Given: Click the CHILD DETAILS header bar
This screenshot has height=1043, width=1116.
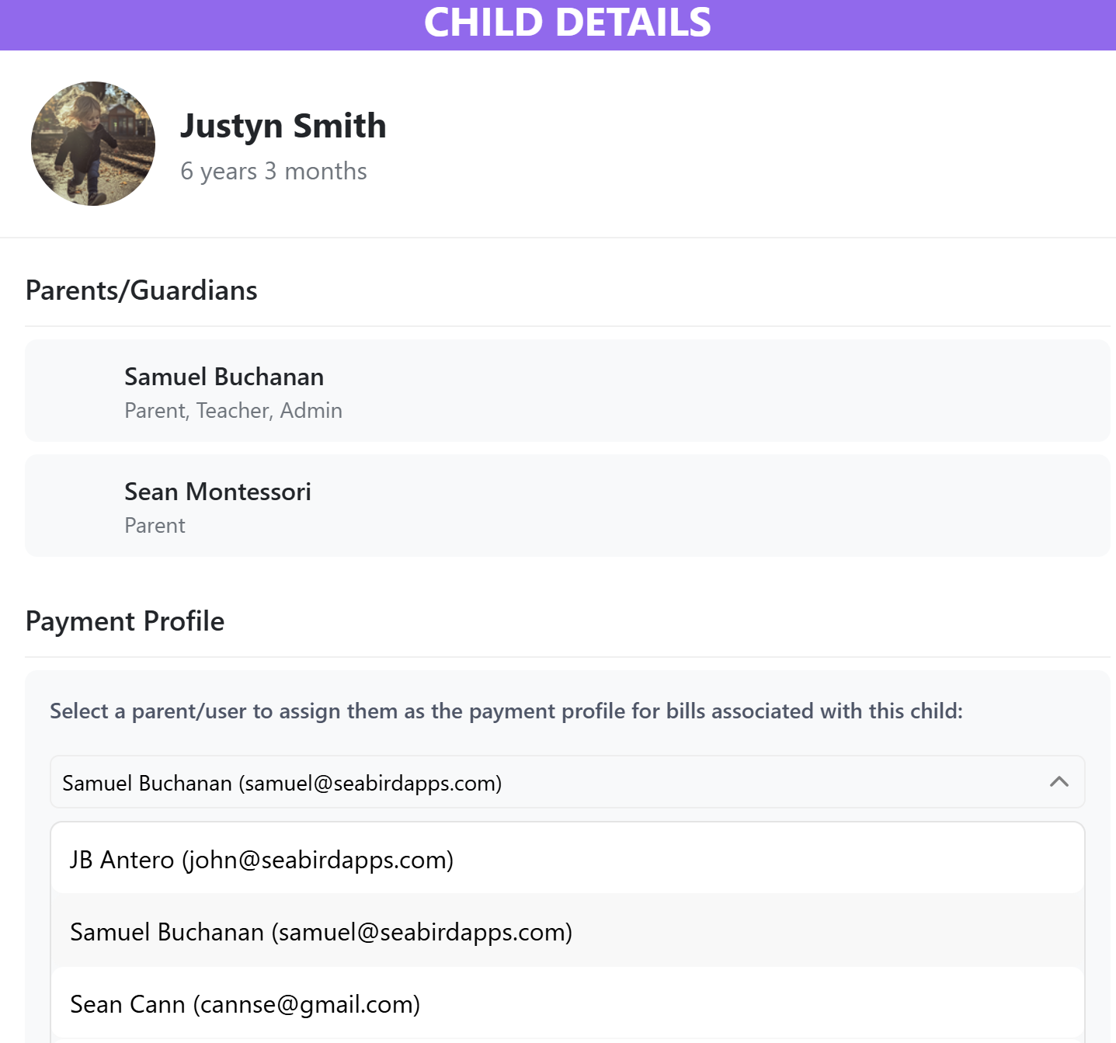Looking at the screenshot, I should [x=558, y=25].
